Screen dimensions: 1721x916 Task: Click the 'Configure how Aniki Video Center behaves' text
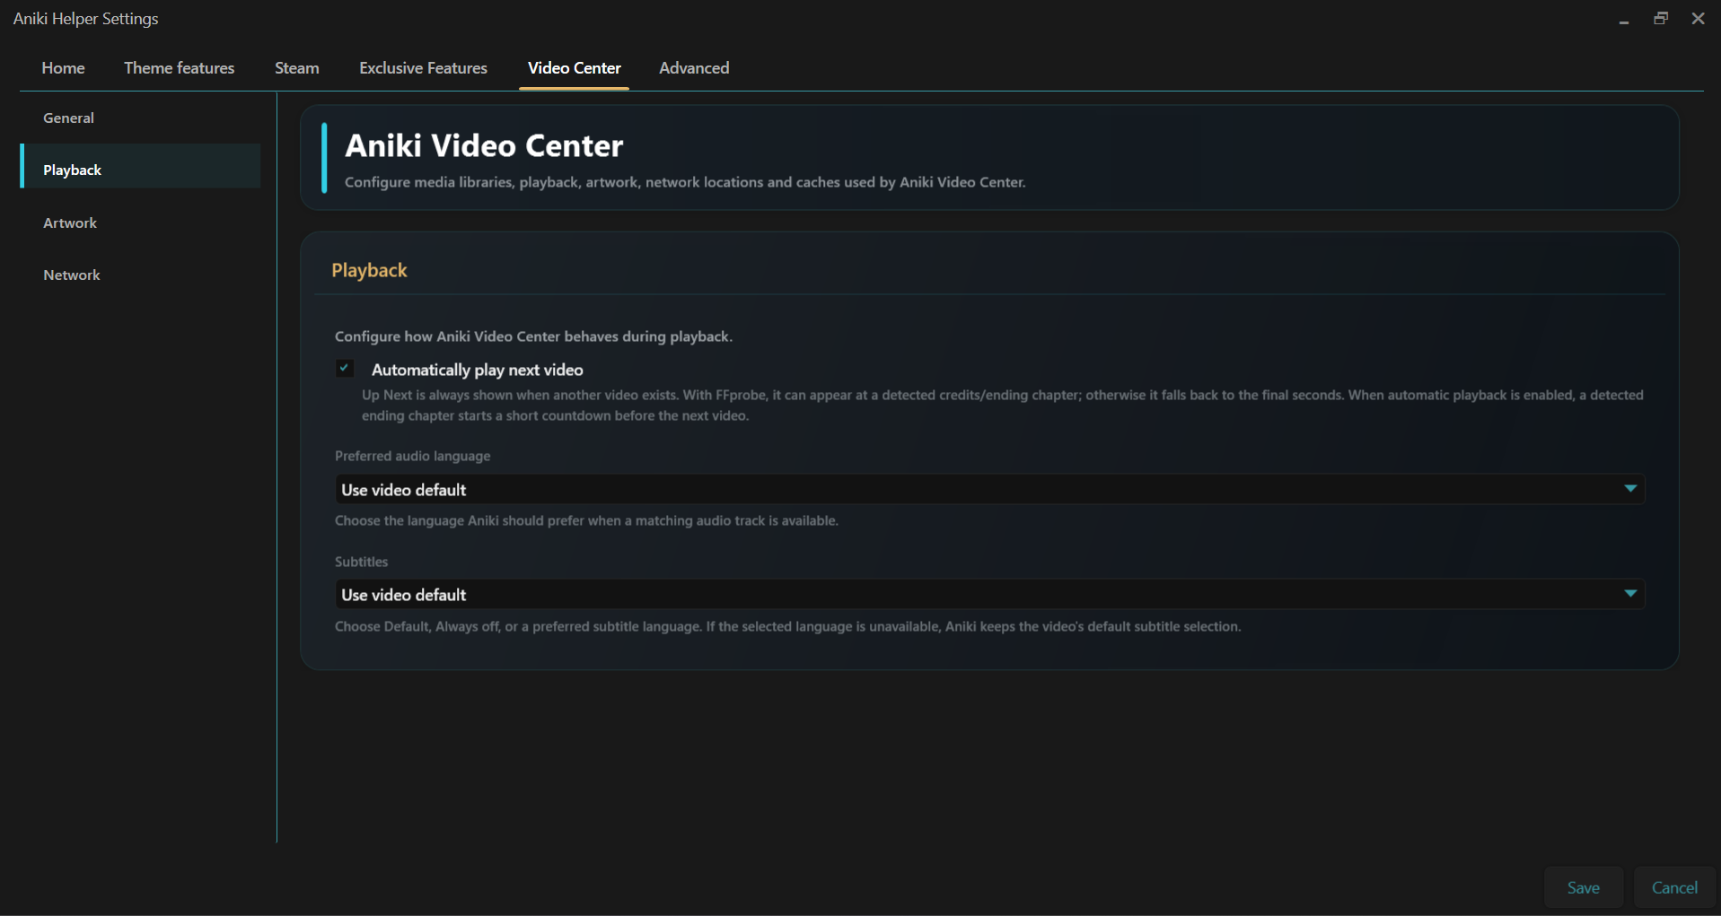coord(534,336)
